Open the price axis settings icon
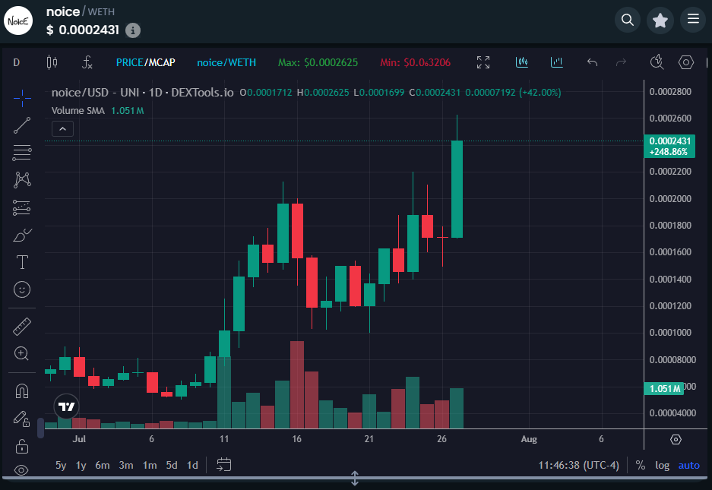Image resolution: width=712 pixels, height=490 pixels. (676, 439)
